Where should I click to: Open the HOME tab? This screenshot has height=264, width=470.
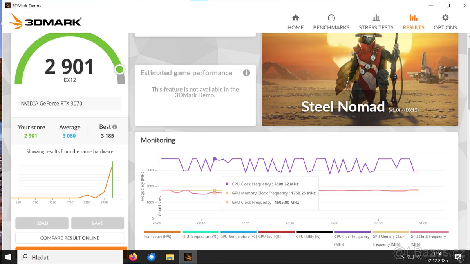click(x=295, y=22)
